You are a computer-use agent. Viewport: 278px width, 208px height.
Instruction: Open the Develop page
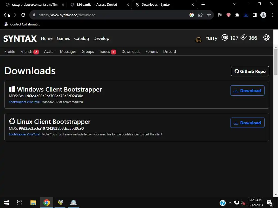click(x=101, y=38)
